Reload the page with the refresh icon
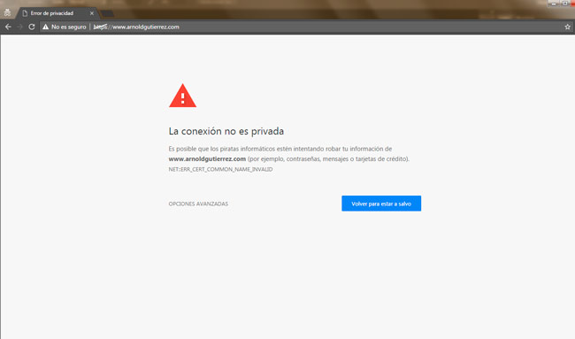575x339 pixels. point(32,27)
